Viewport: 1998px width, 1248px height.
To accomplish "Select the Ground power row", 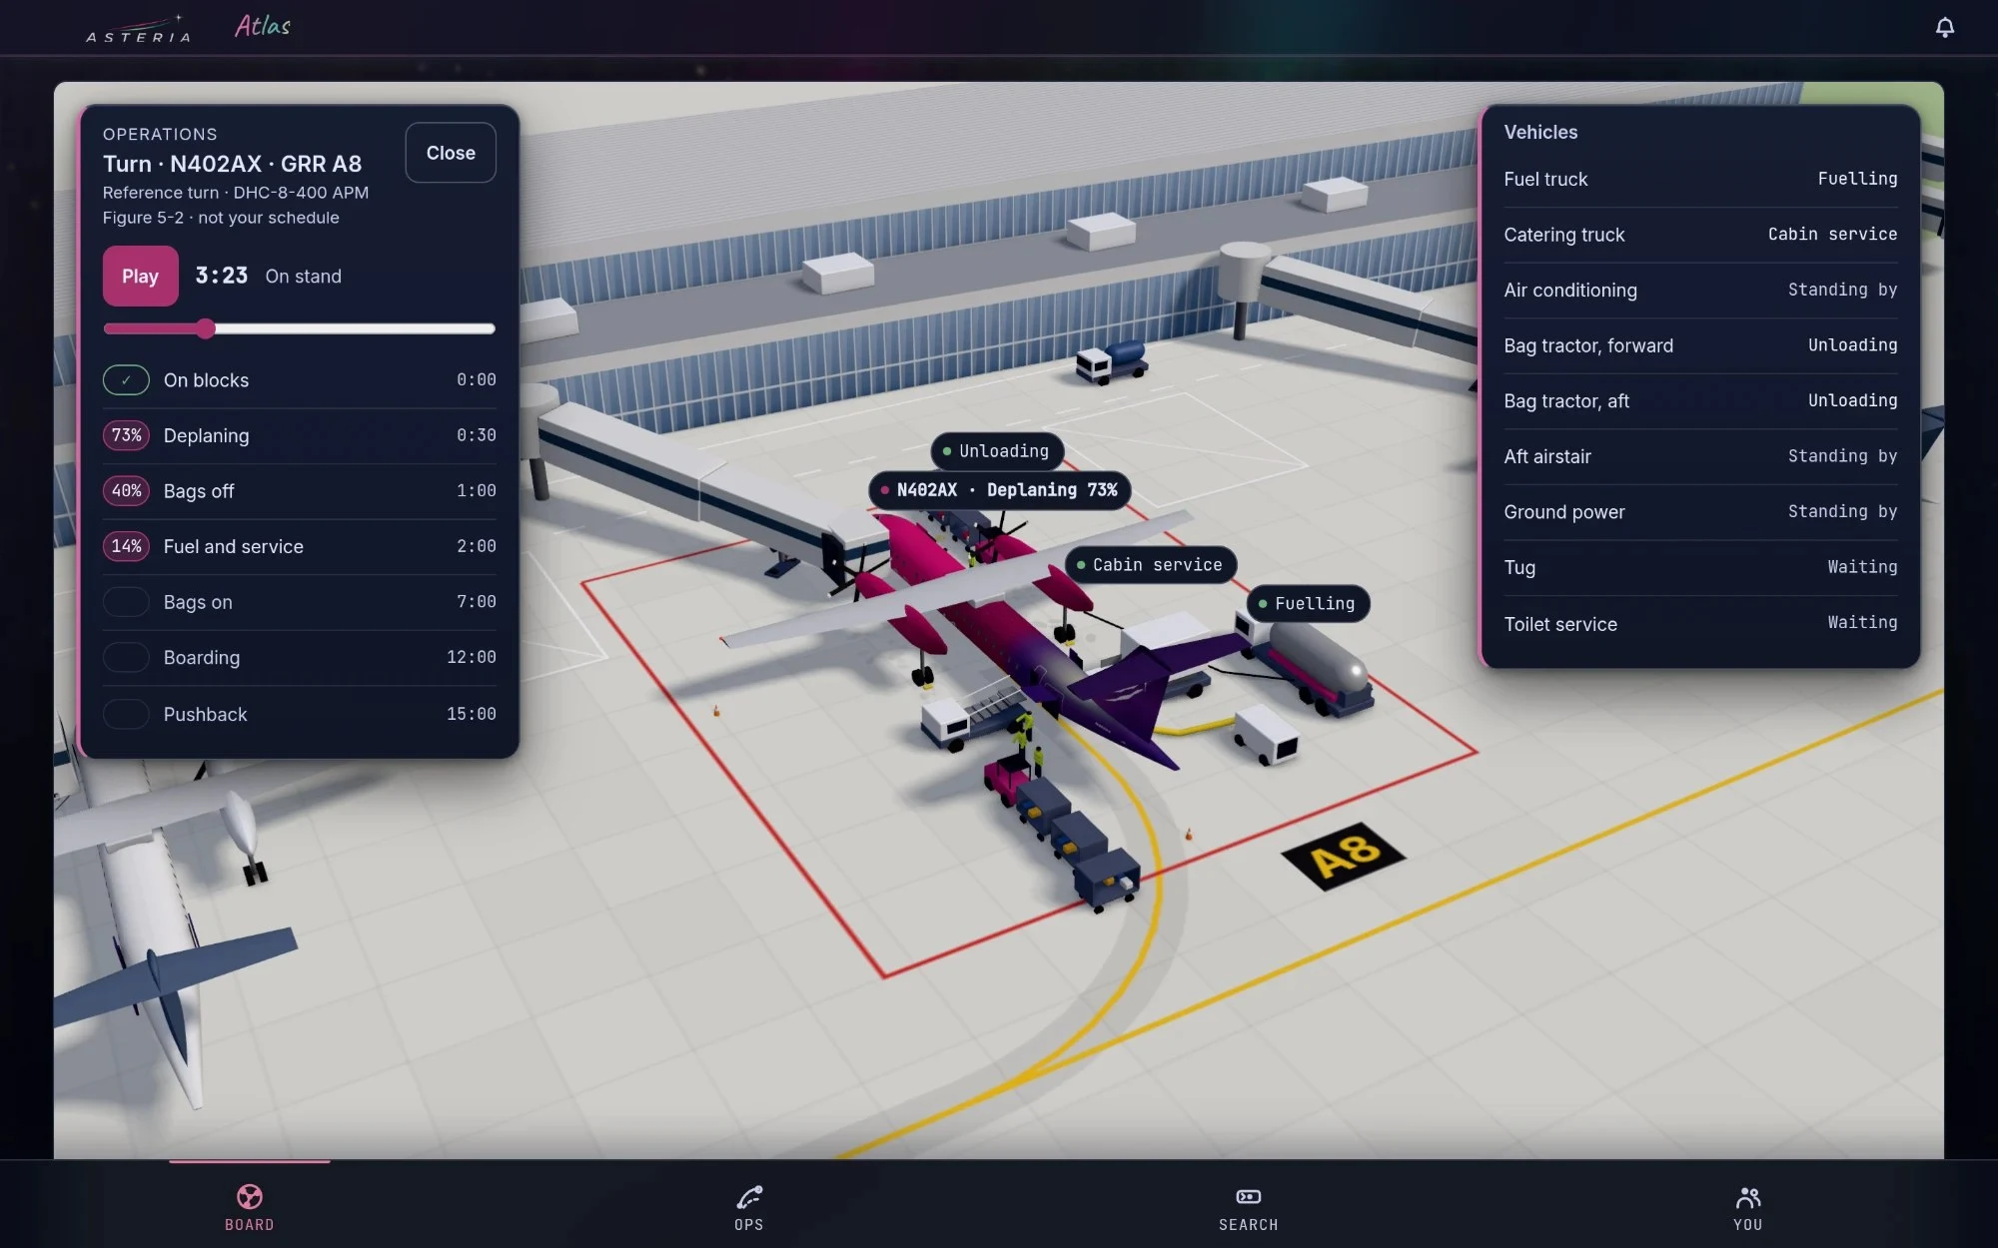I will 1700,511.
